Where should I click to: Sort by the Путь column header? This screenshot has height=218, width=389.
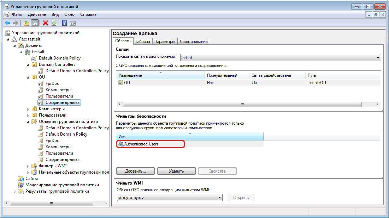click(343, 75)
